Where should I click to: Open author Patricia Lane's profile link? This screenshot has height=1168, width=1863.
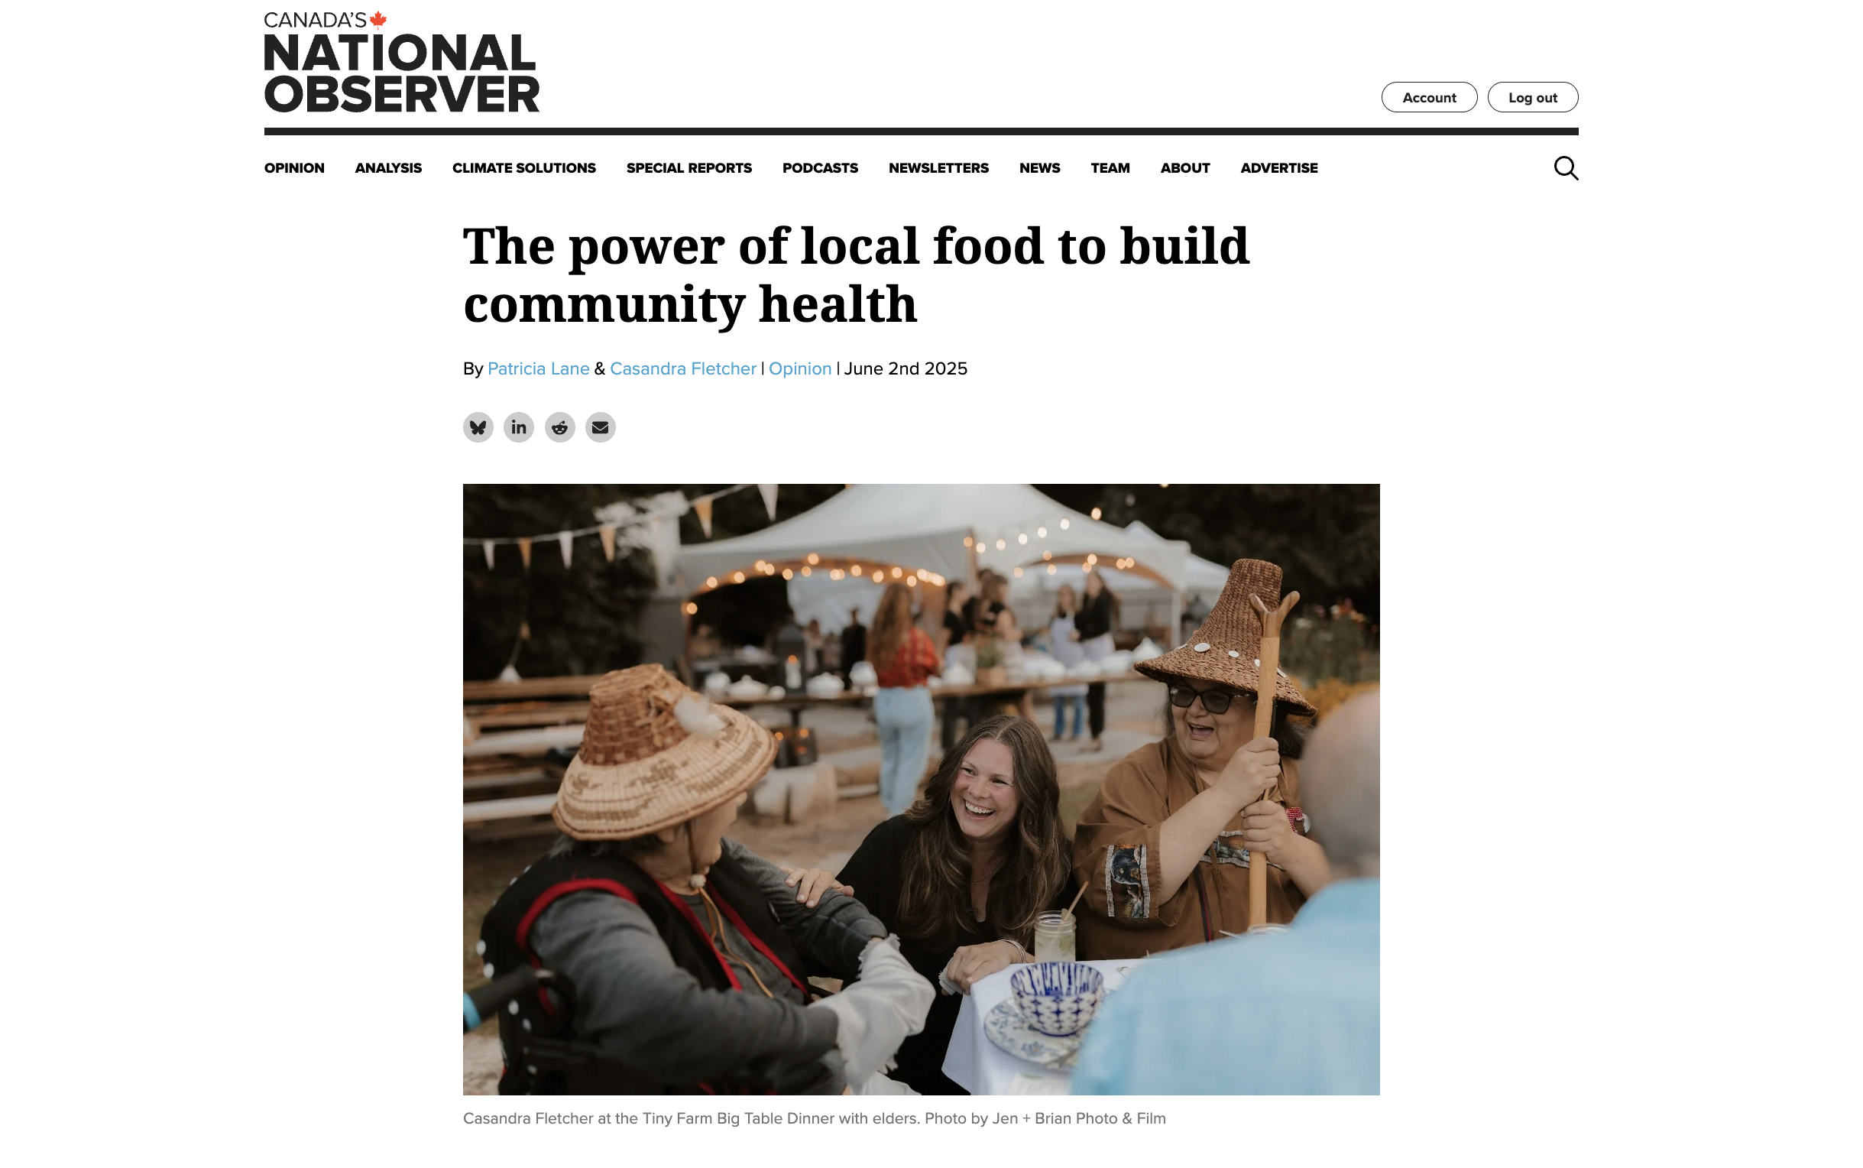point(538,369)
